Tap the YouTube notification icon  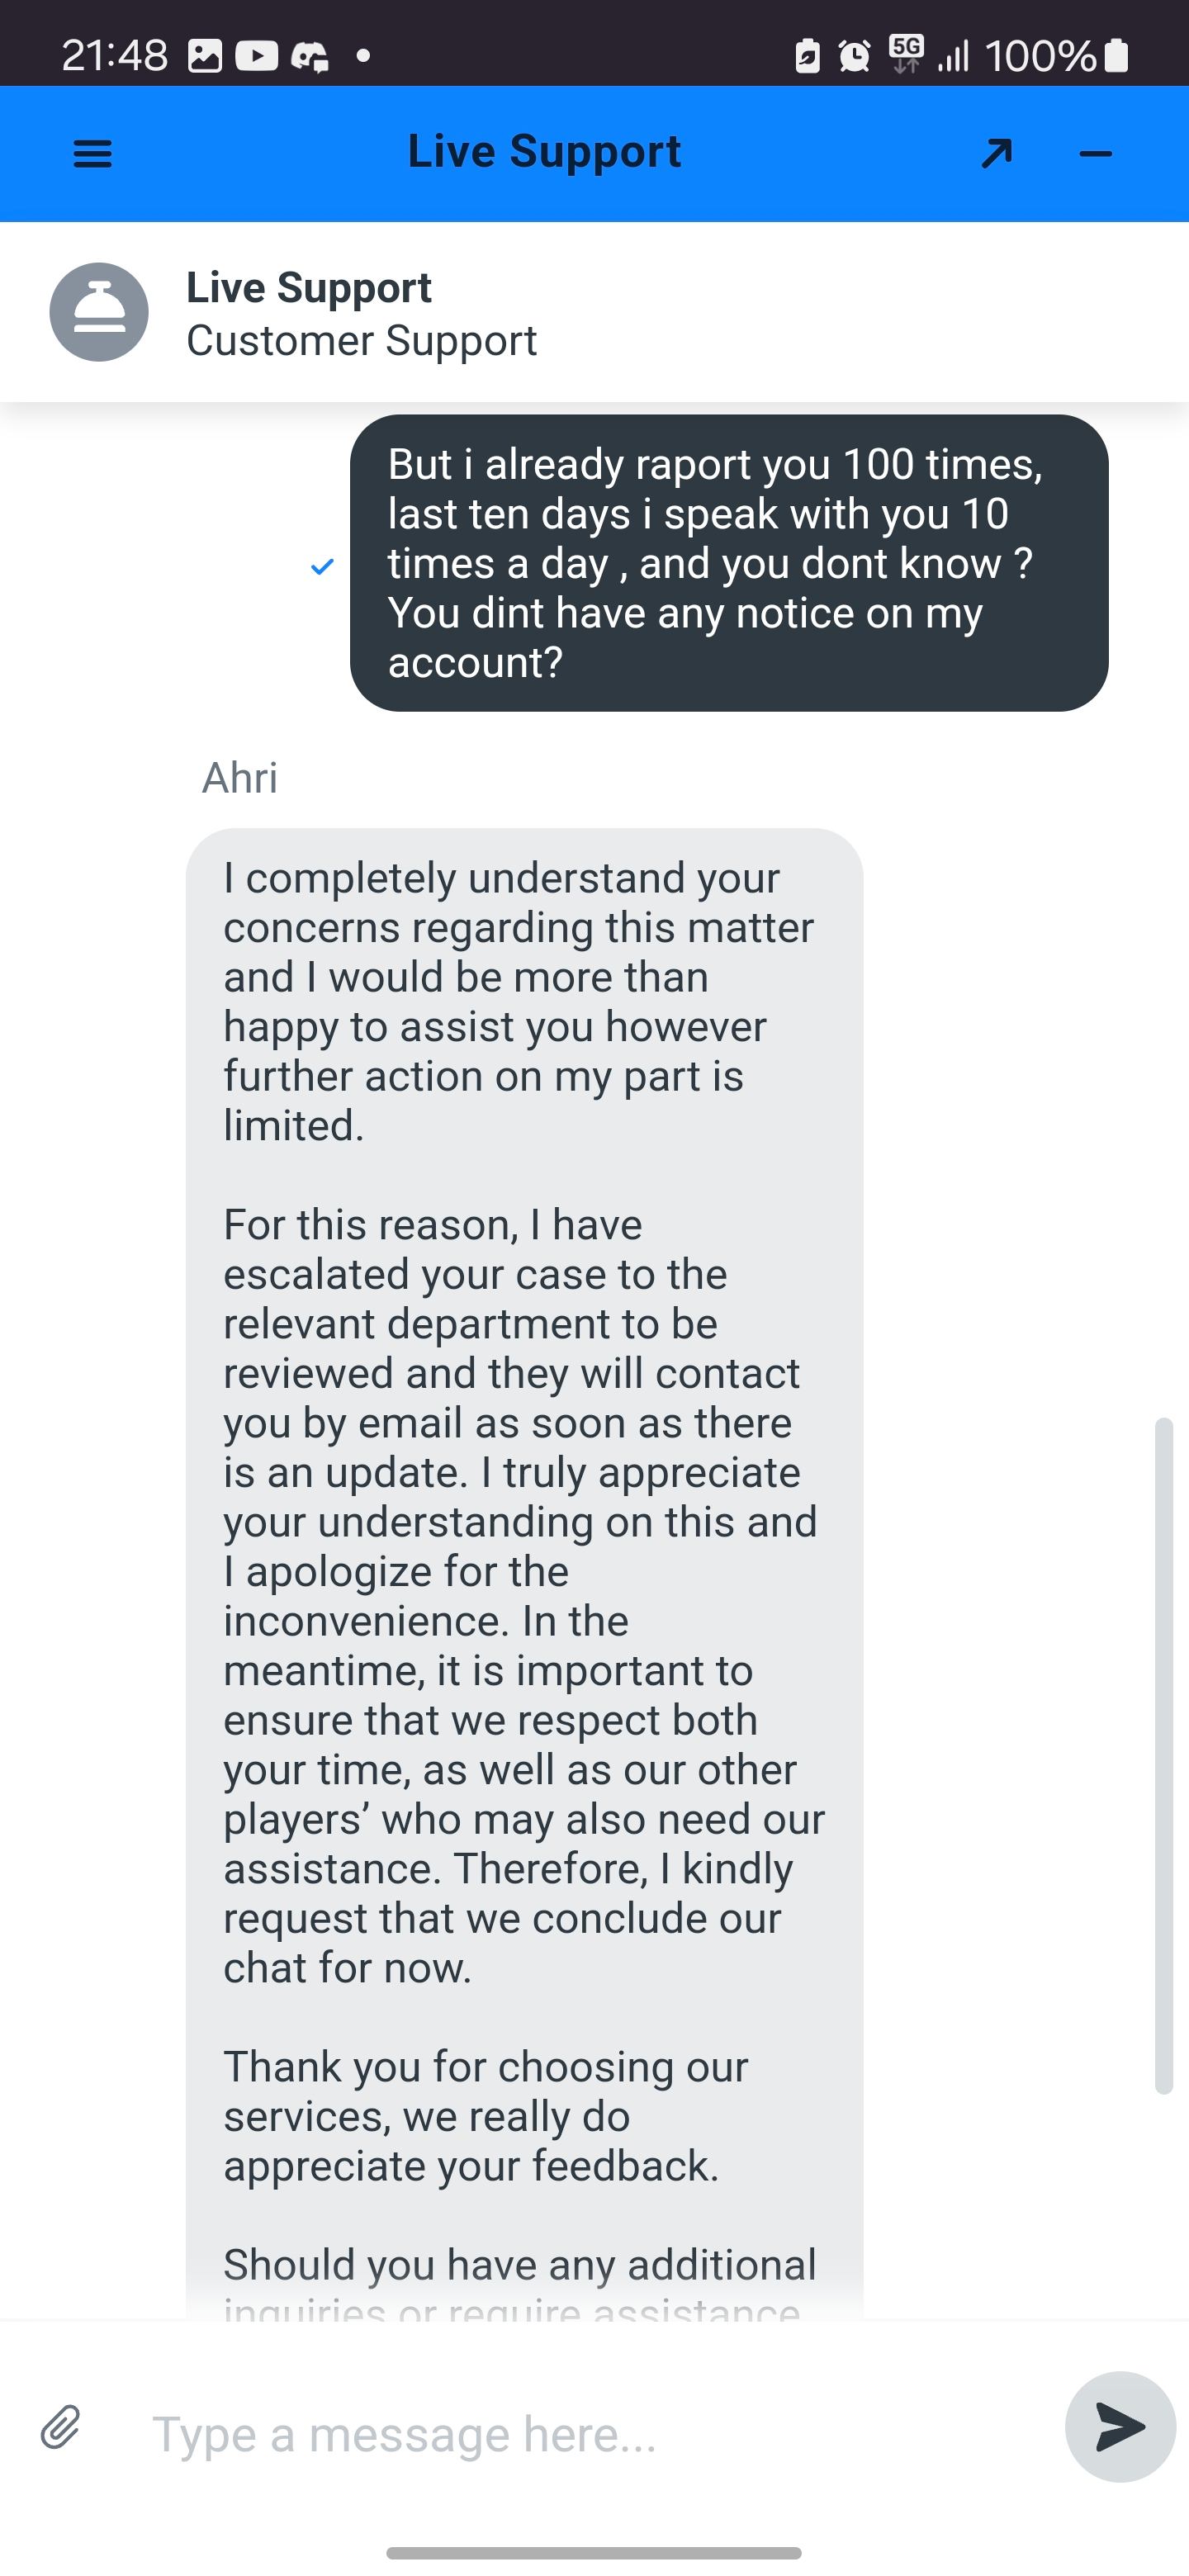point(256,56)
